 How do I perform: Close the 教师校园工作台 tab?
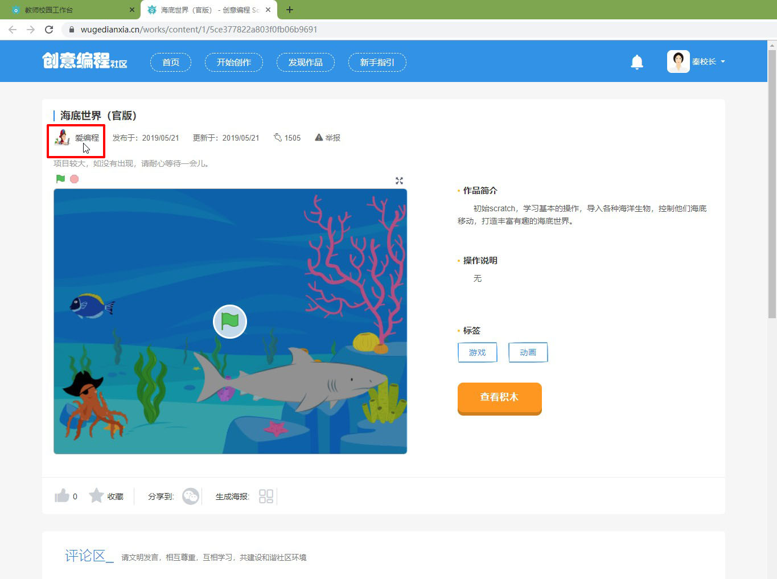point(132,10)
